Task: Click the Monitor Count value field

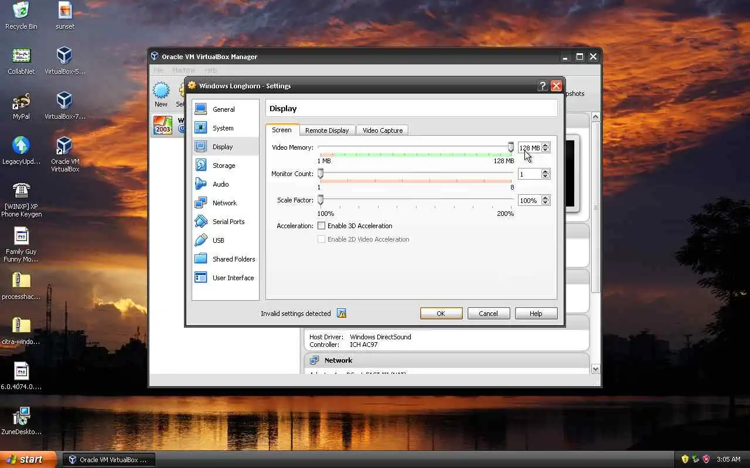Action: 530,174
